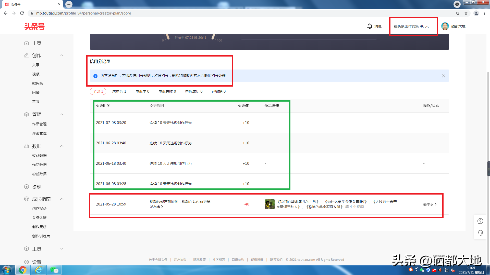The height and width of the screenshot is (275, 490).
Task: Open the video thumbnail in the violation row
Action: point(269,204)
